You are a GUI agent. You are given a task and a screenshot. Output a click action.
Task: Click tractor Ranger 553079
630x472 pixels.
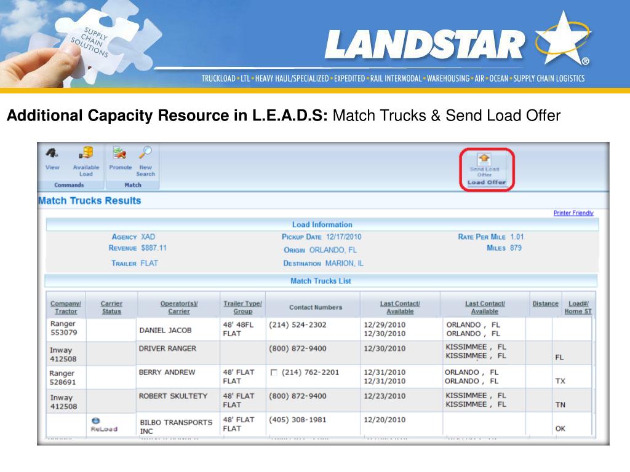coord(63,328)
